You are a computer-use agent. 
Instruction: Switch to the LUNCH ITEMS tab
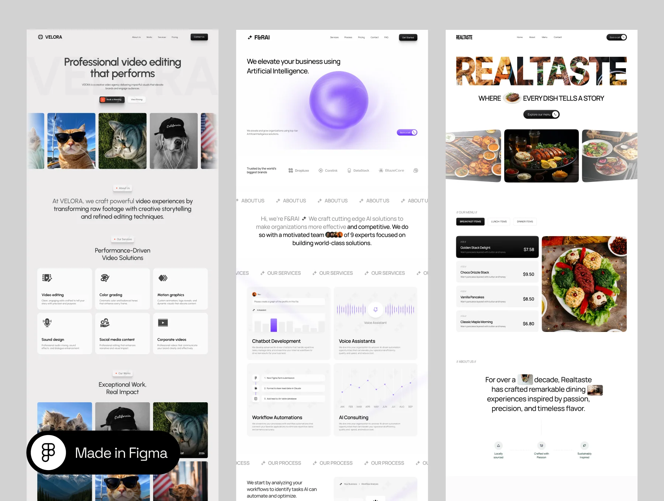pos(499,221)
